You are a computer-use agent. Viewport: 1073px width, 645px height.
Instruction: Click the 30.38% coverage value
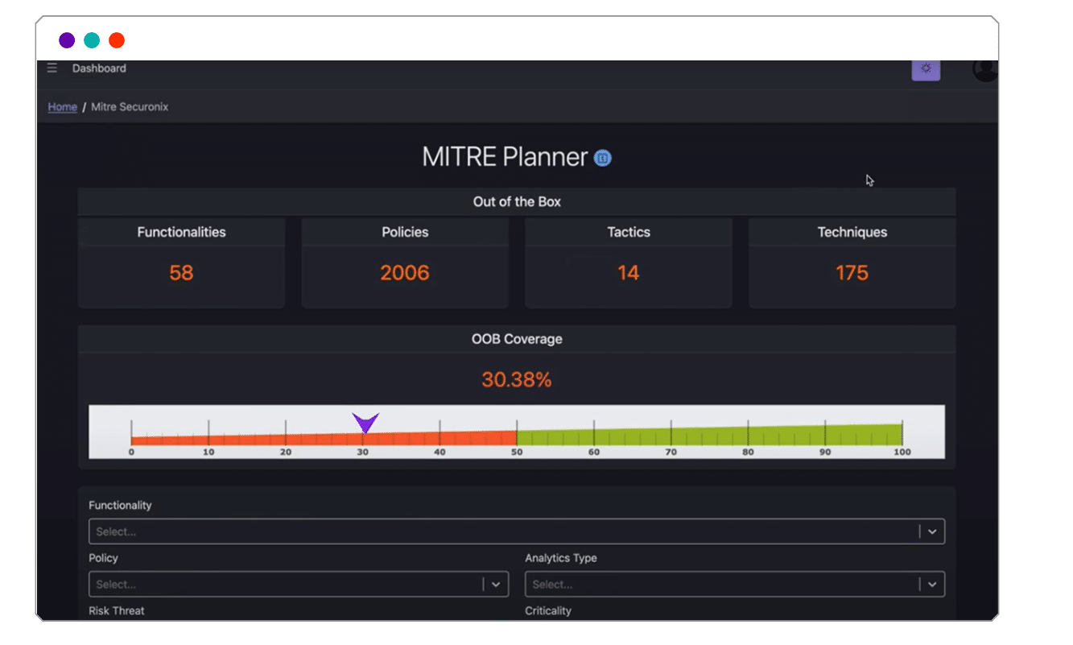517,380
